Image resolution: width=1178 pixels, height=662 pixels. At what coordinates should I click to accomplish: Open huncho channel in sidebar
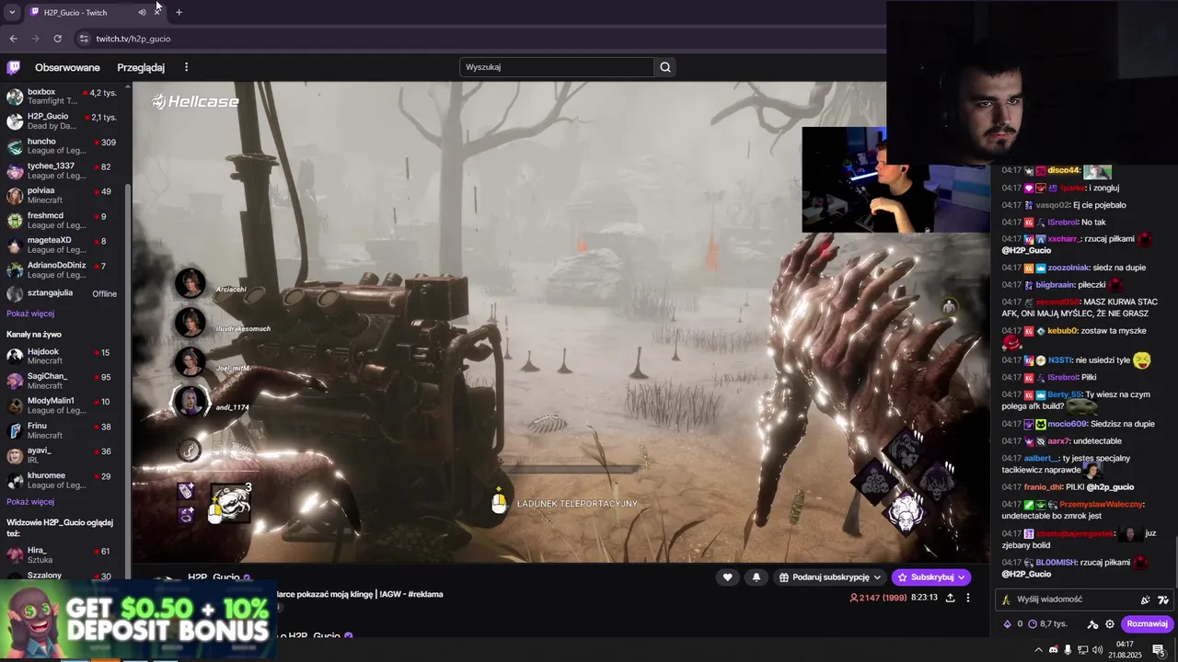(x=63, y=146)
